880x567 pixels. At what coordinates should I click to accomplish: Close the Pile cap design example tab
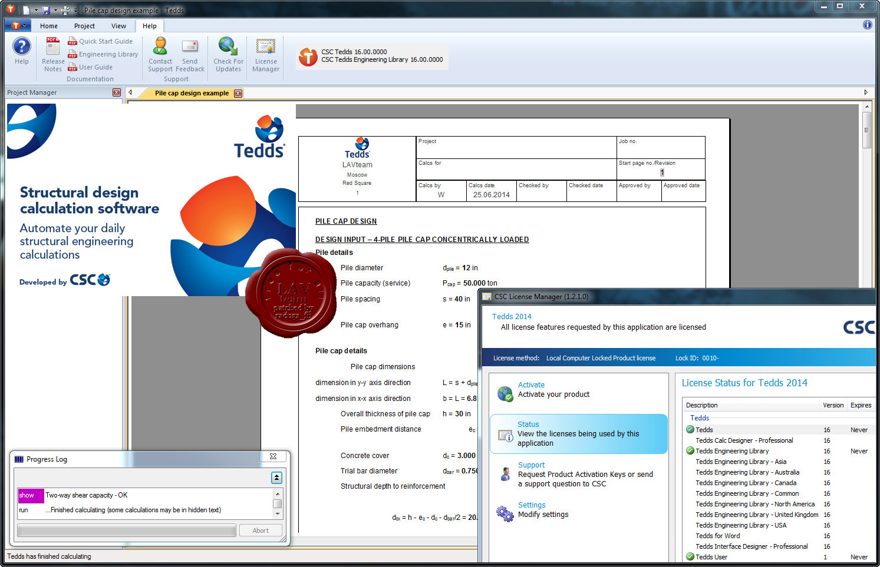pos(238,93)
